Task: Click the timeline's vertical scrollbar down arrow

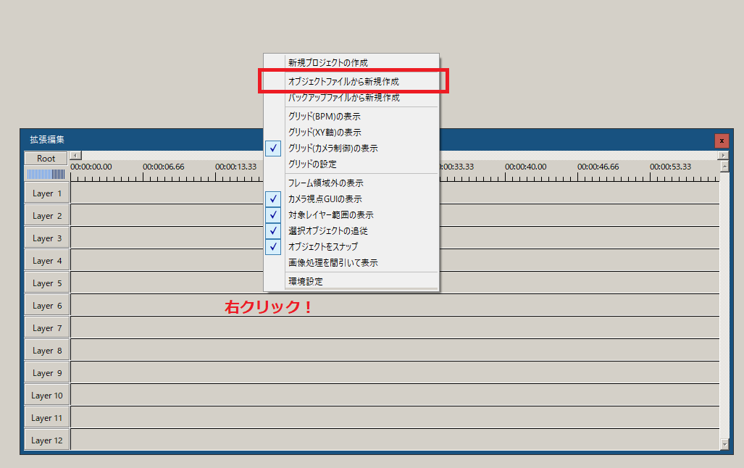Action: (x=724, y=443)
